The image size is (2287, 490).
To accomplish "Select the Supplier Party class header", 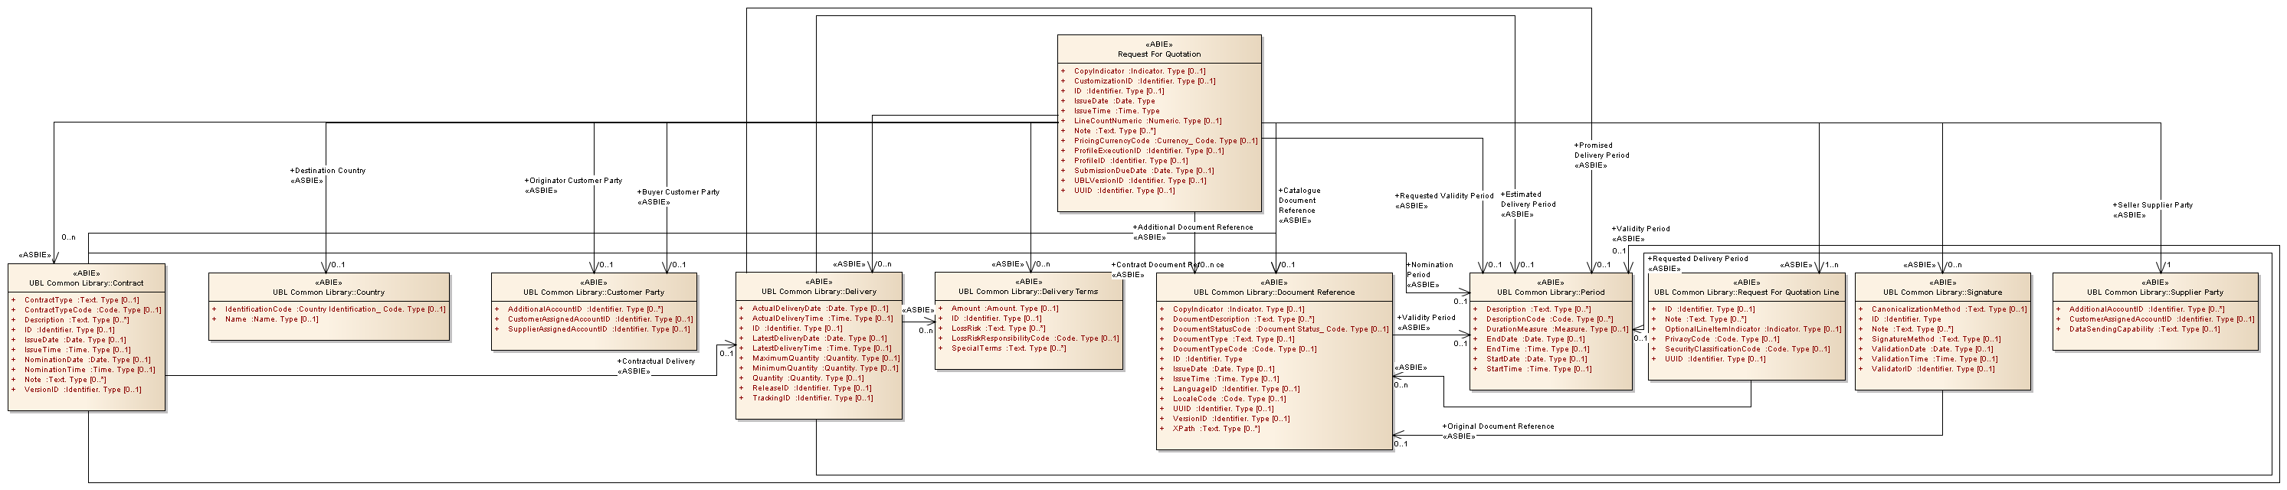I will tap(2154, 292).
